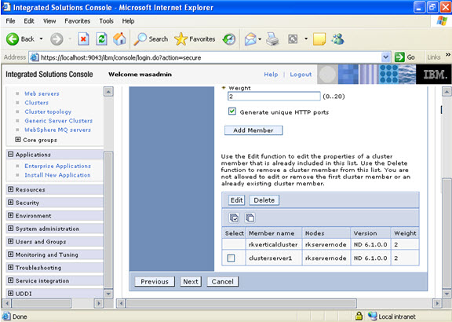
Task: Click the Local intranet zone icon
Action: point(372,316)
